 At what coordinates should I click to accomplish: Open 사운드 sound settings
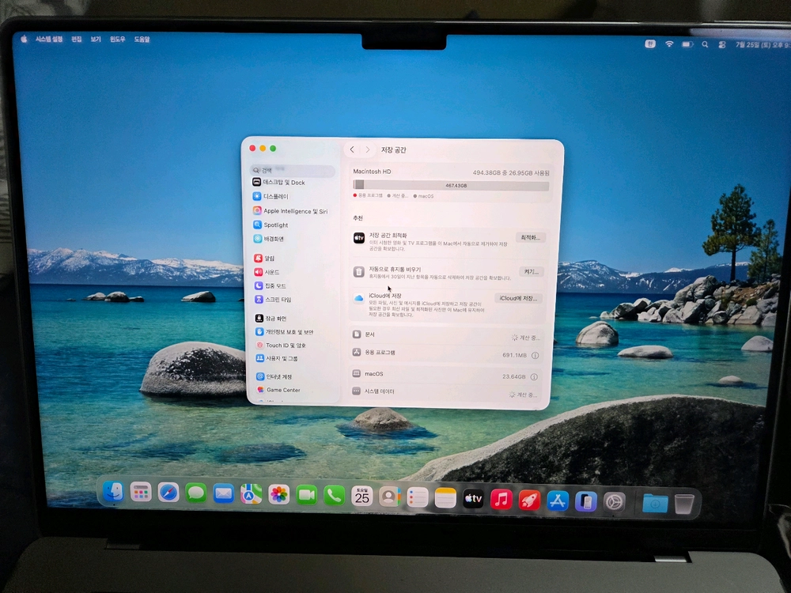(267, 272)
